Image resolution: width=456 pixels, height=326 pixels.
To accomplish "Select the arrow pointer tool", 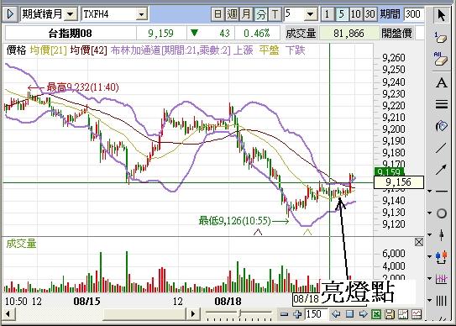I will [x=441, y=15].
